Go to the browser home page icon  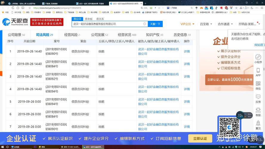point(18,8)
